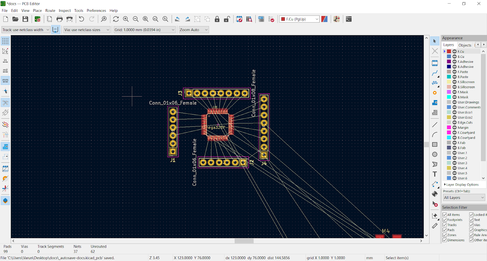Open Track width dropdown

(26, 30)
